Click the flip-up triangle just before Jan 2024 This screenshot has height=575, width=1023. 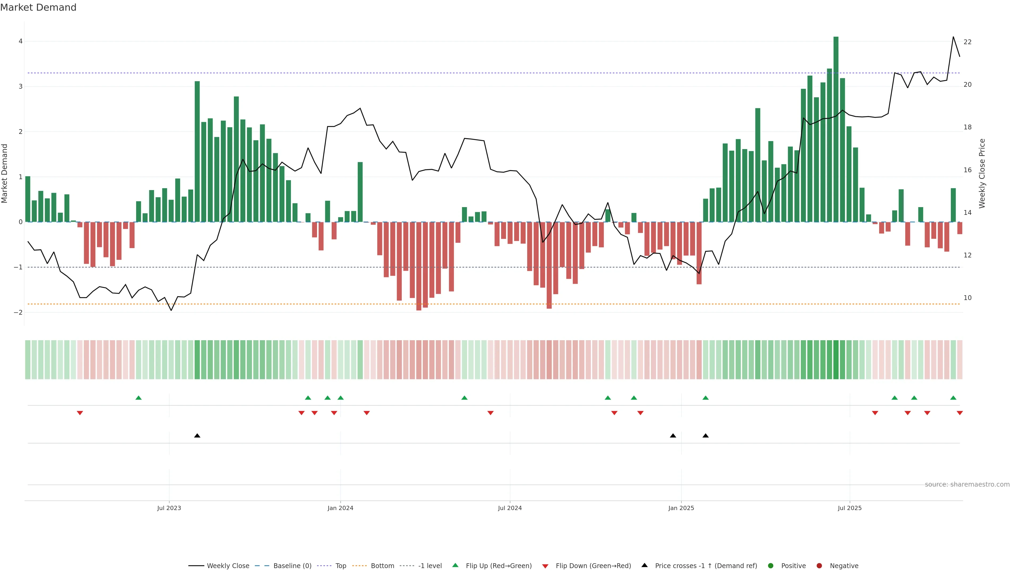pos(328,398)
